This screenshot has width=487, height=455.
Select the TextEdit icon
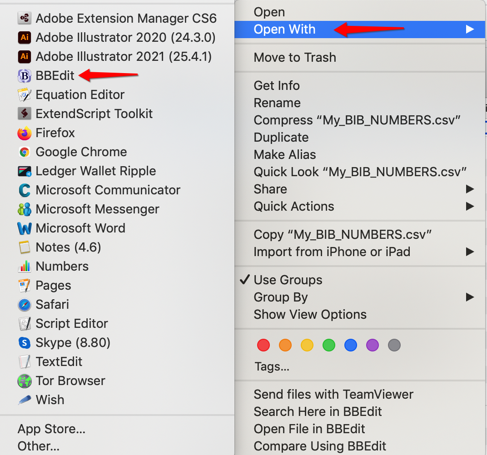point(24,362)
